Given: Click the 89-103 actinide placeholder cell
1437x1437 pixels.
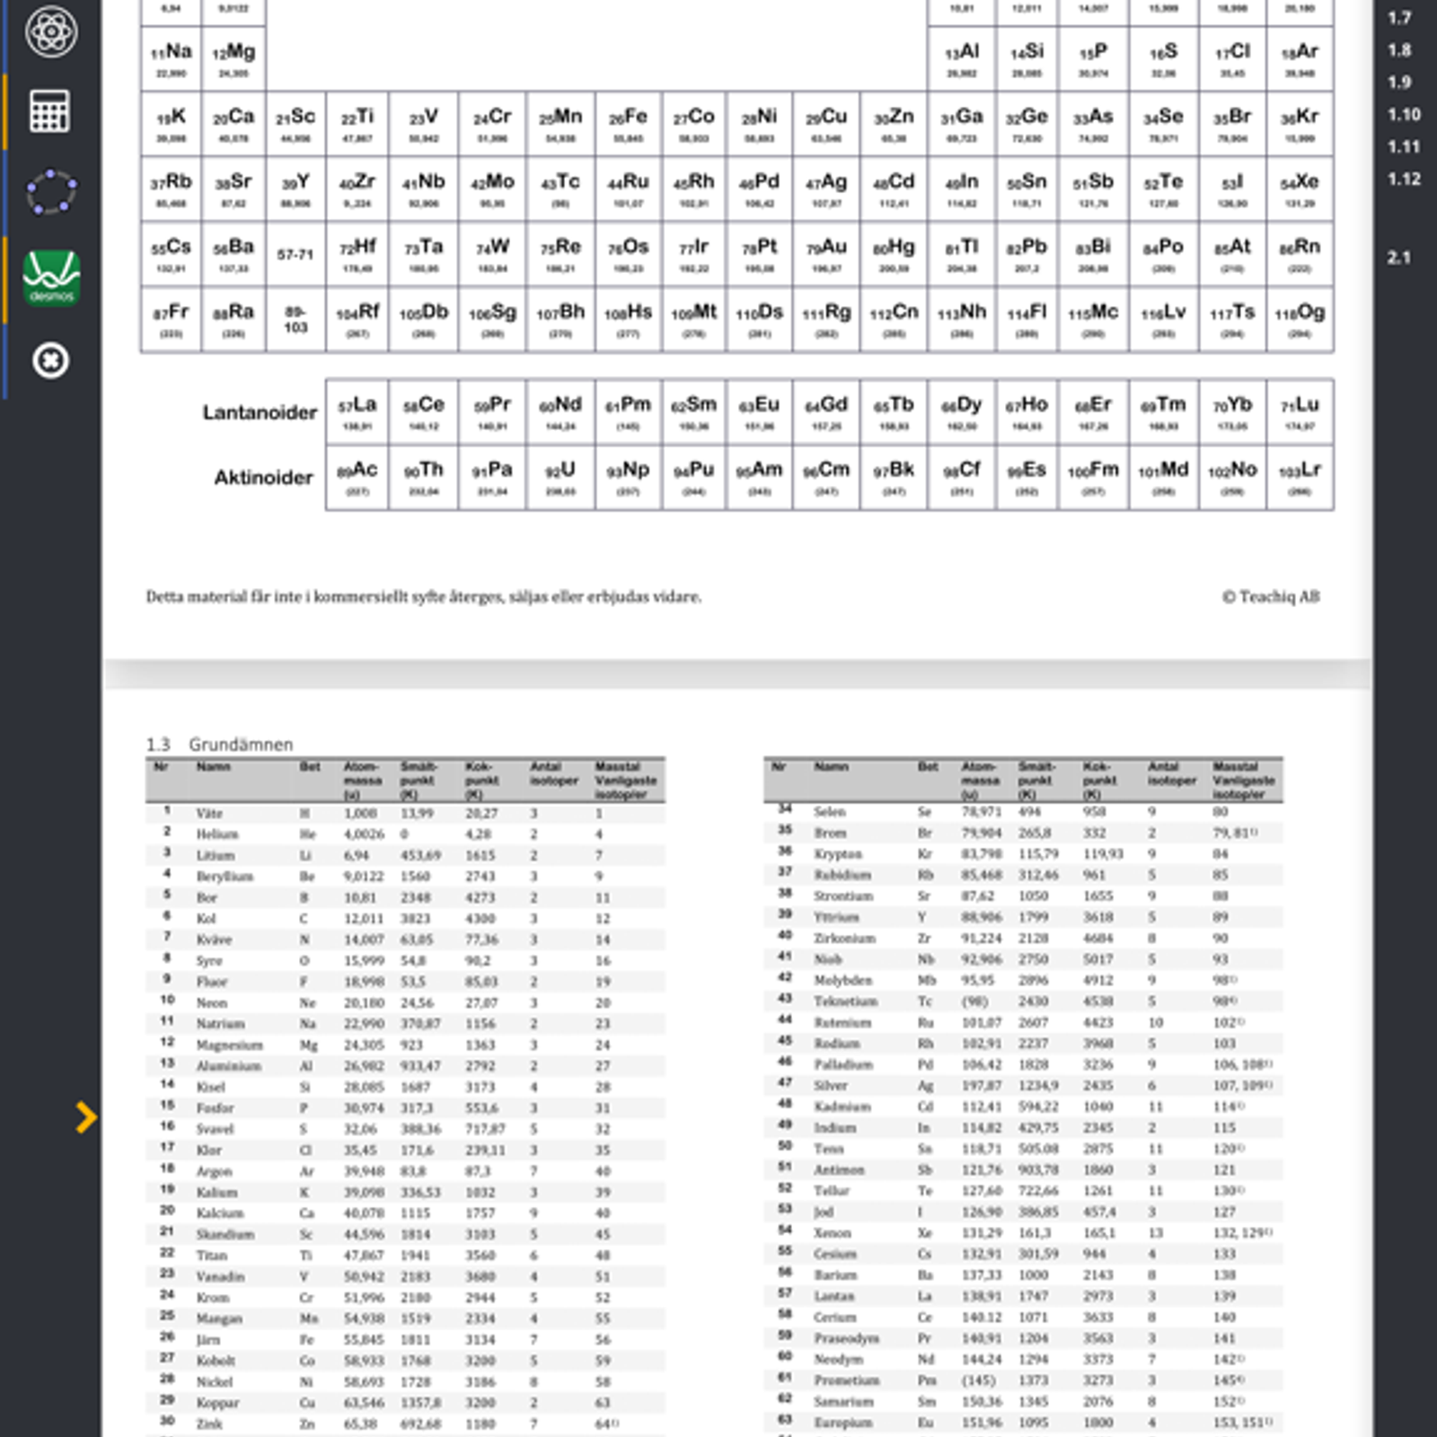Looking at the screenshot, I should pyautogui.click(x=295, y=320).
